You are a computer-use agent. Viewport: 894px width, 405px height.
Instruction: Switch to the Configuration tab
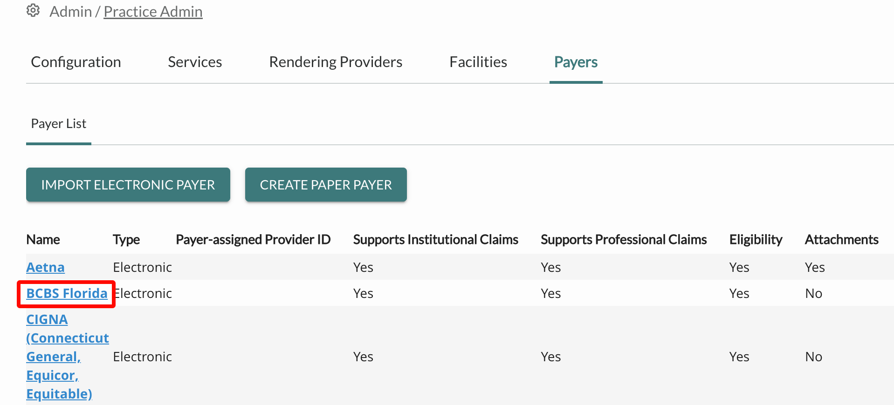76,62
